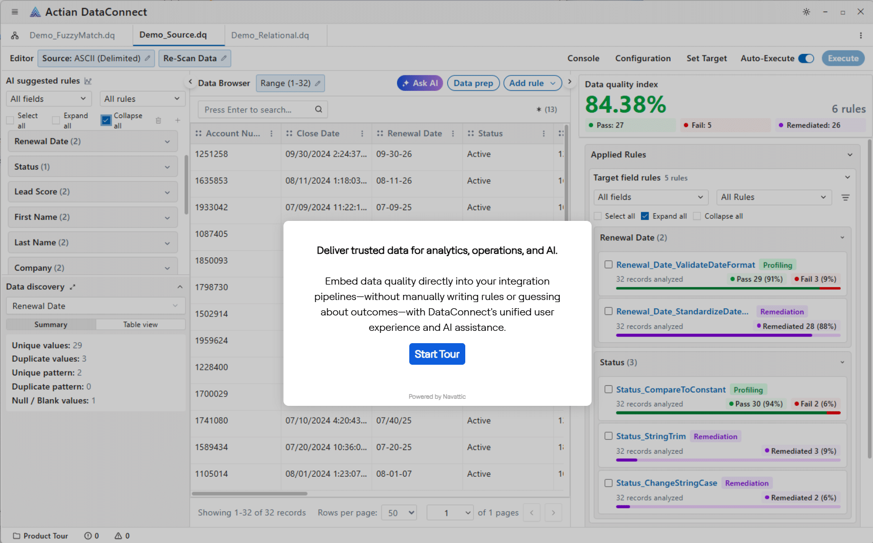The image size is (873, 543).
Task: Open the All fields dropdown in left panel
Action: tap(49, 99)
